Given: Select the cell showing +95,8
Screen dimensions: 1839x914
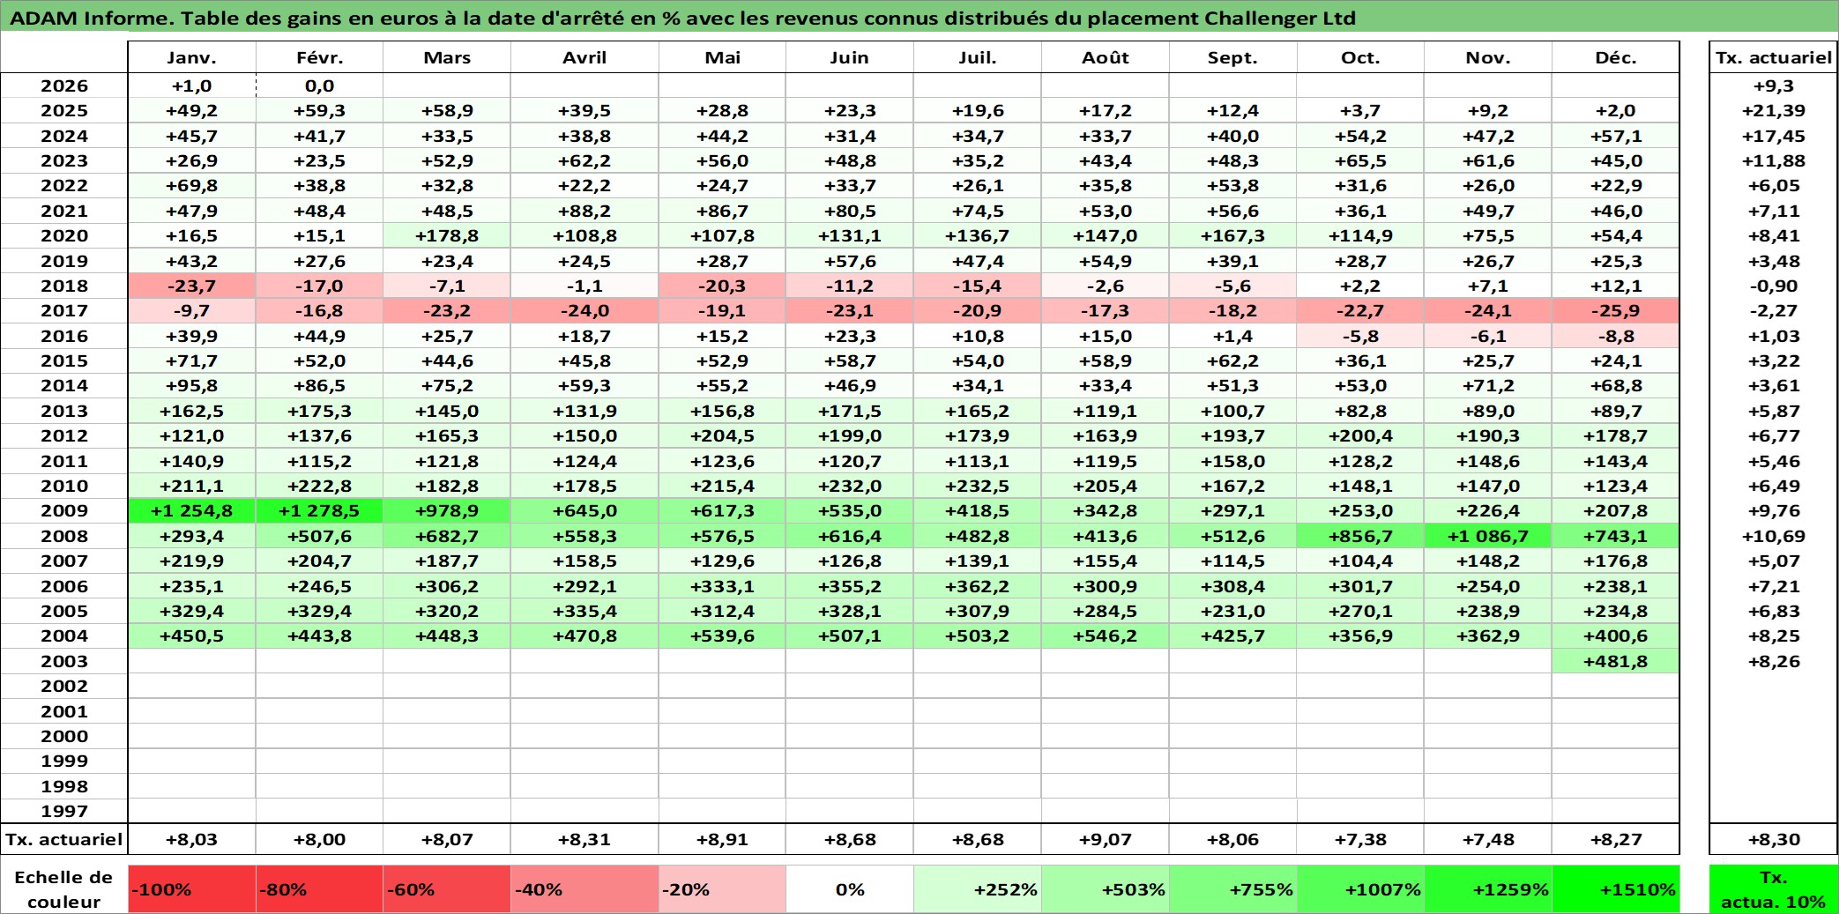Looking at the screenshot, I should [191, 385].
